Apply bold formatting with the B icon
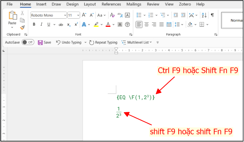Screen dimensions: 244x142 pos(34,24)
